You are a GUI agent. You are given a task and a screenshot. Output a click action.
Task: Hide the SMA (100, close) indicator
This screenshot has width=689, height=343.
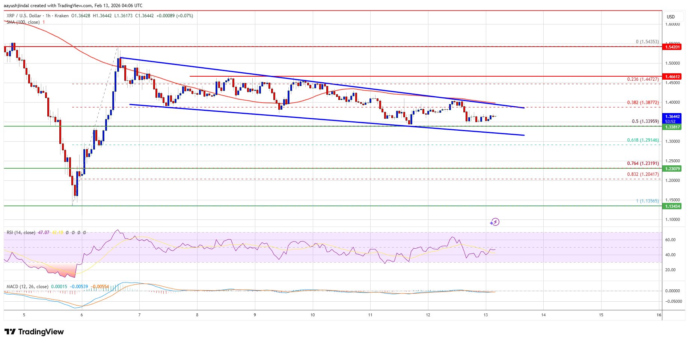[x=23, y=22]
